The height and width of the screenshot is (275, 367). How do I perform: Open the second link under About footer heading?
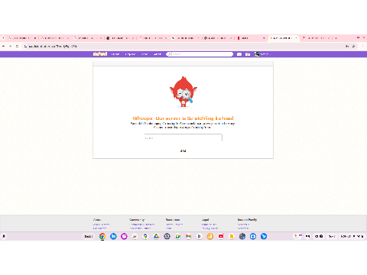pos(99,228)
